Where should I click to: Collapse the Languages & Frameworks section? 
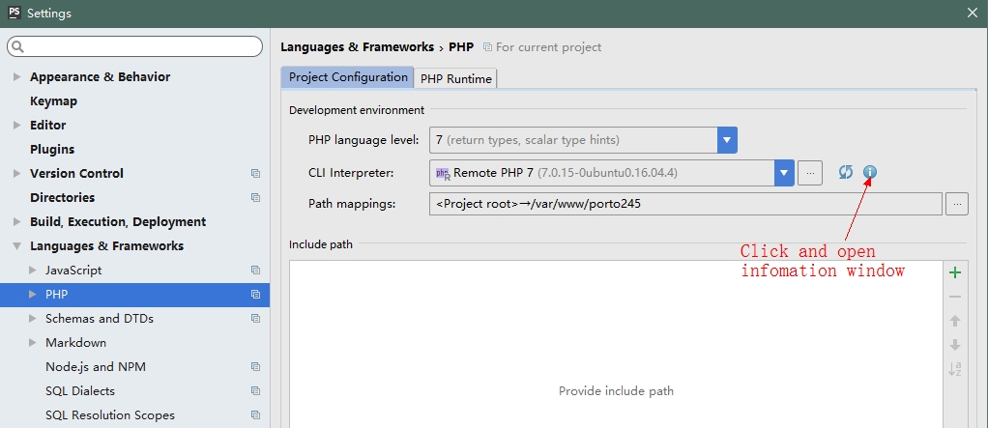tap(17, 246)
